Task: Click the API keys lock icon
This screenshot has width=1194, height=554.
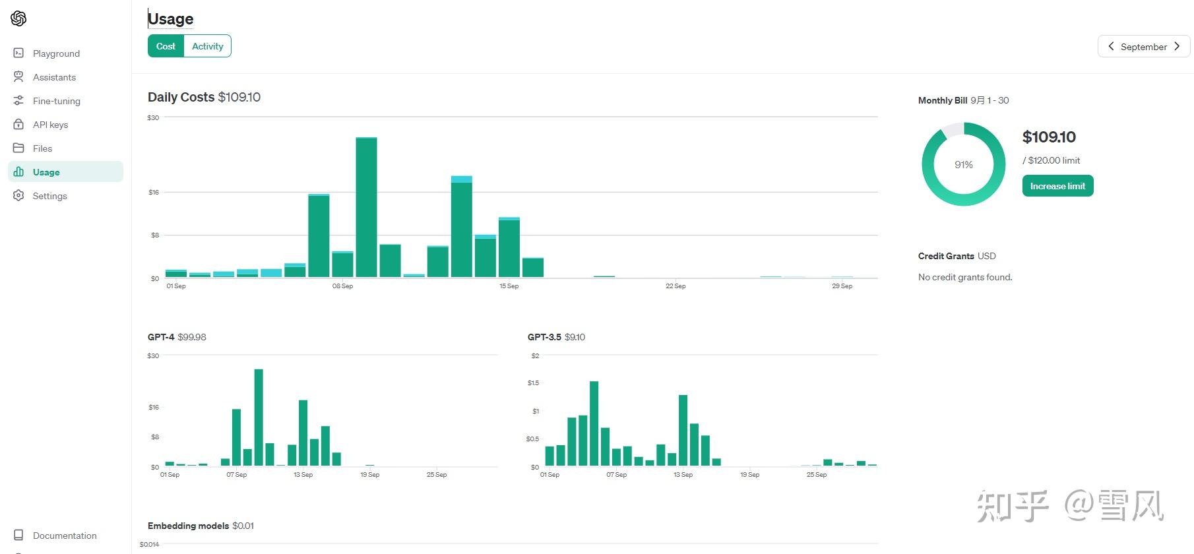Action: (x=18, y=124)
